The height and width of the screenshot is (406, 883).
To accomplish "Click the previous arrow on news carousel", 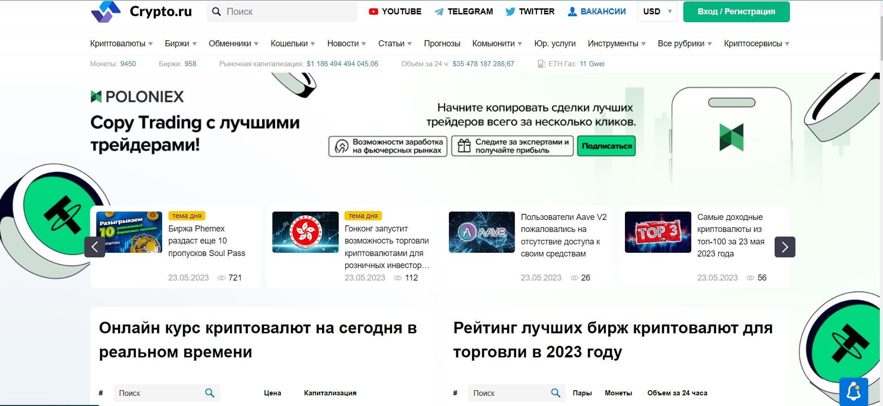I will tap(95, 247).
